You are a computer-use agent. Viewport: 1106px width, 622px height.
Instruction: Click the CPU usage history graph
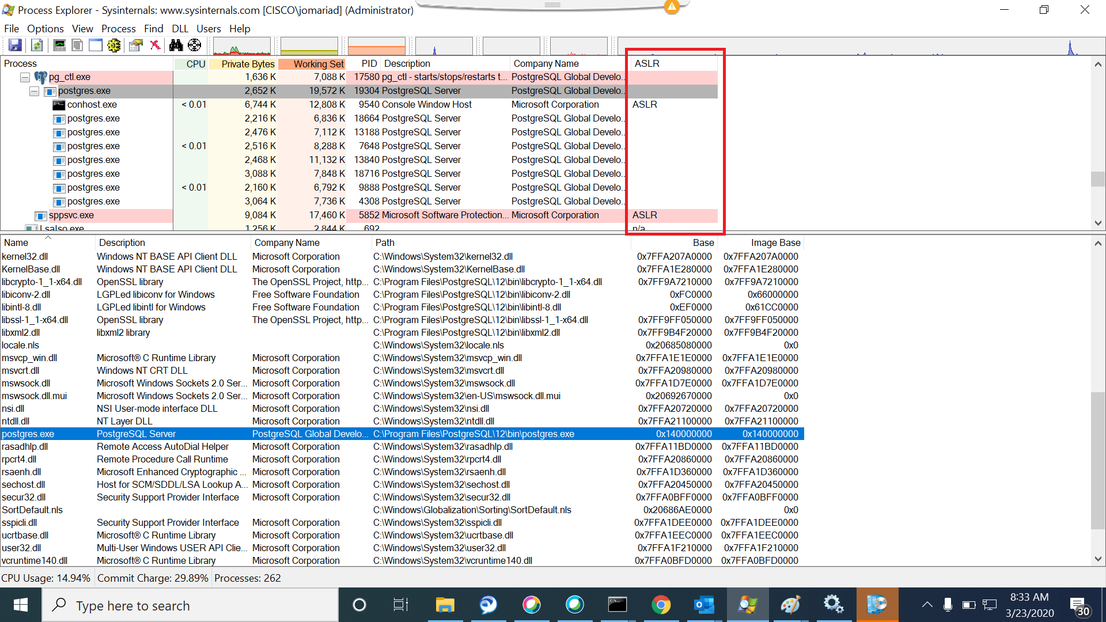(x=241, y=46)
